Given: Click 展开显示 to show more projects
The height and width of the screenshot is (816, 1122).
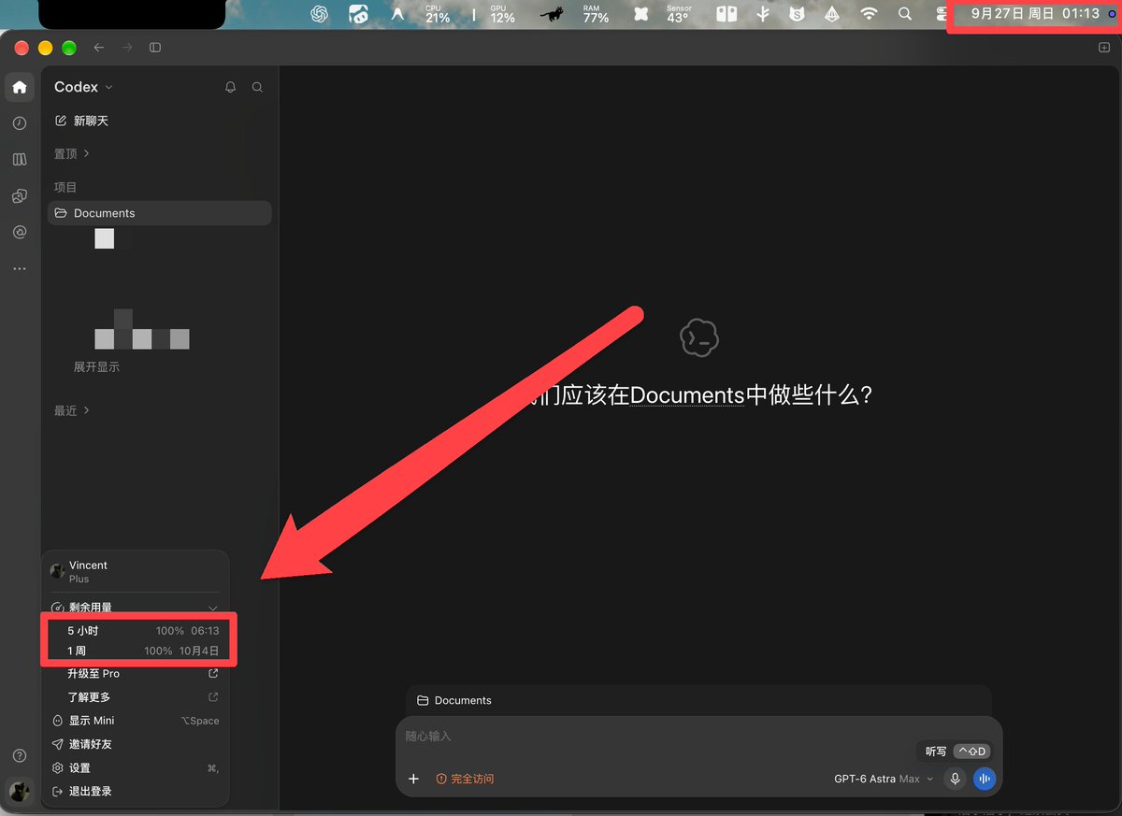Looking at the screenshot, I should [96, 367].
